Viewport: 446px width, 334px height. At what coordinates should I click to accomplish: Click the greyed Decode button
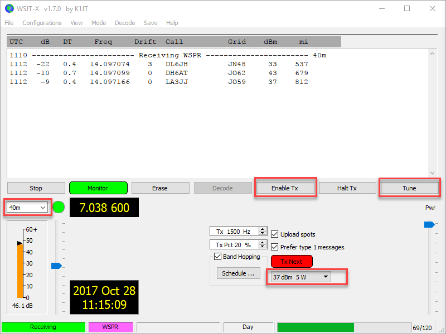(222, 188)
